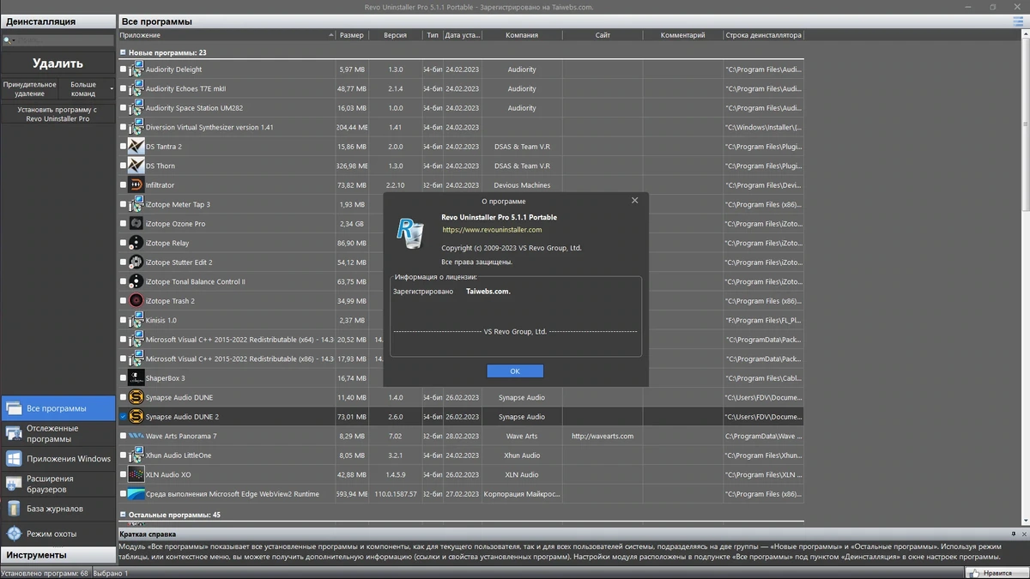Click the ShaperBox 3 icon
The height and width of the screenshot is (579, 1030).
pyautogui.click(x=136, y=378)
